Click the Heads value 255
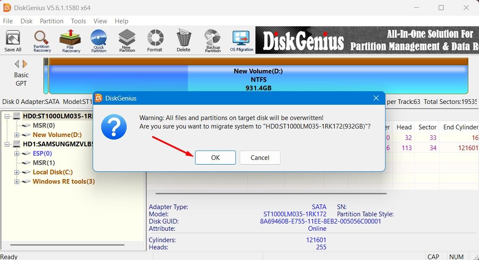The image size is (479, 260). tap(321, 247)
